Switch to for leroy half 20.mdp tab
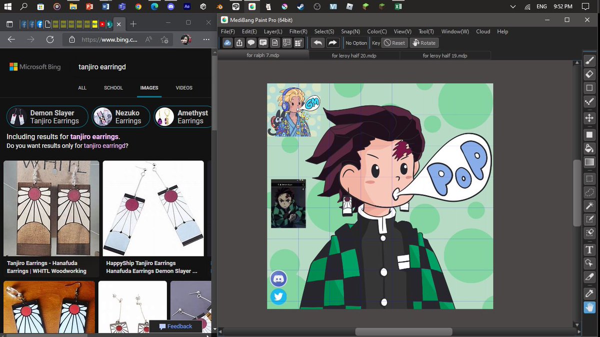600x337 pixels. (x=354, y=55)
